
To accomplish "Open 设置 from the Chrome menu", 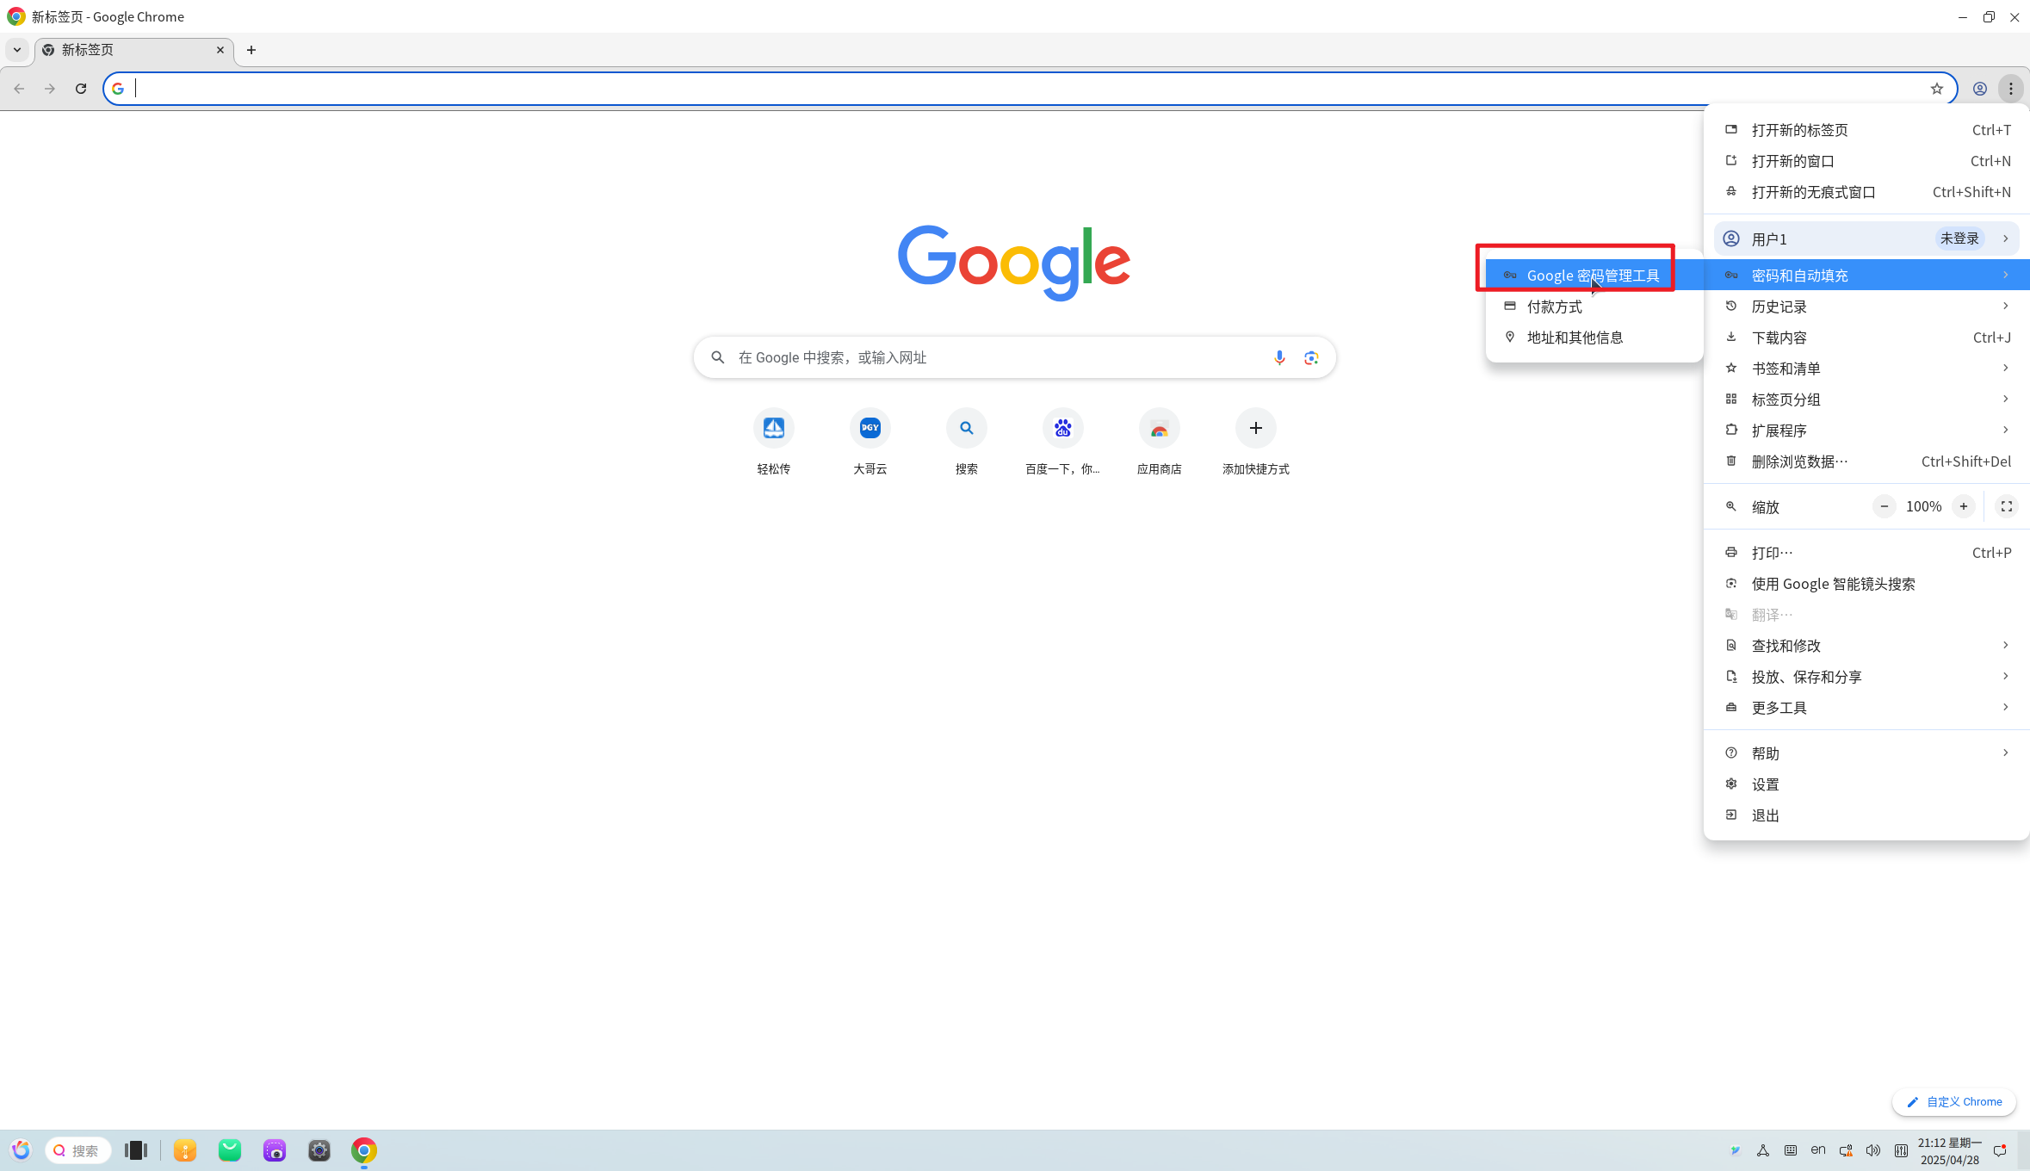I will click(x=1765, y=784).
